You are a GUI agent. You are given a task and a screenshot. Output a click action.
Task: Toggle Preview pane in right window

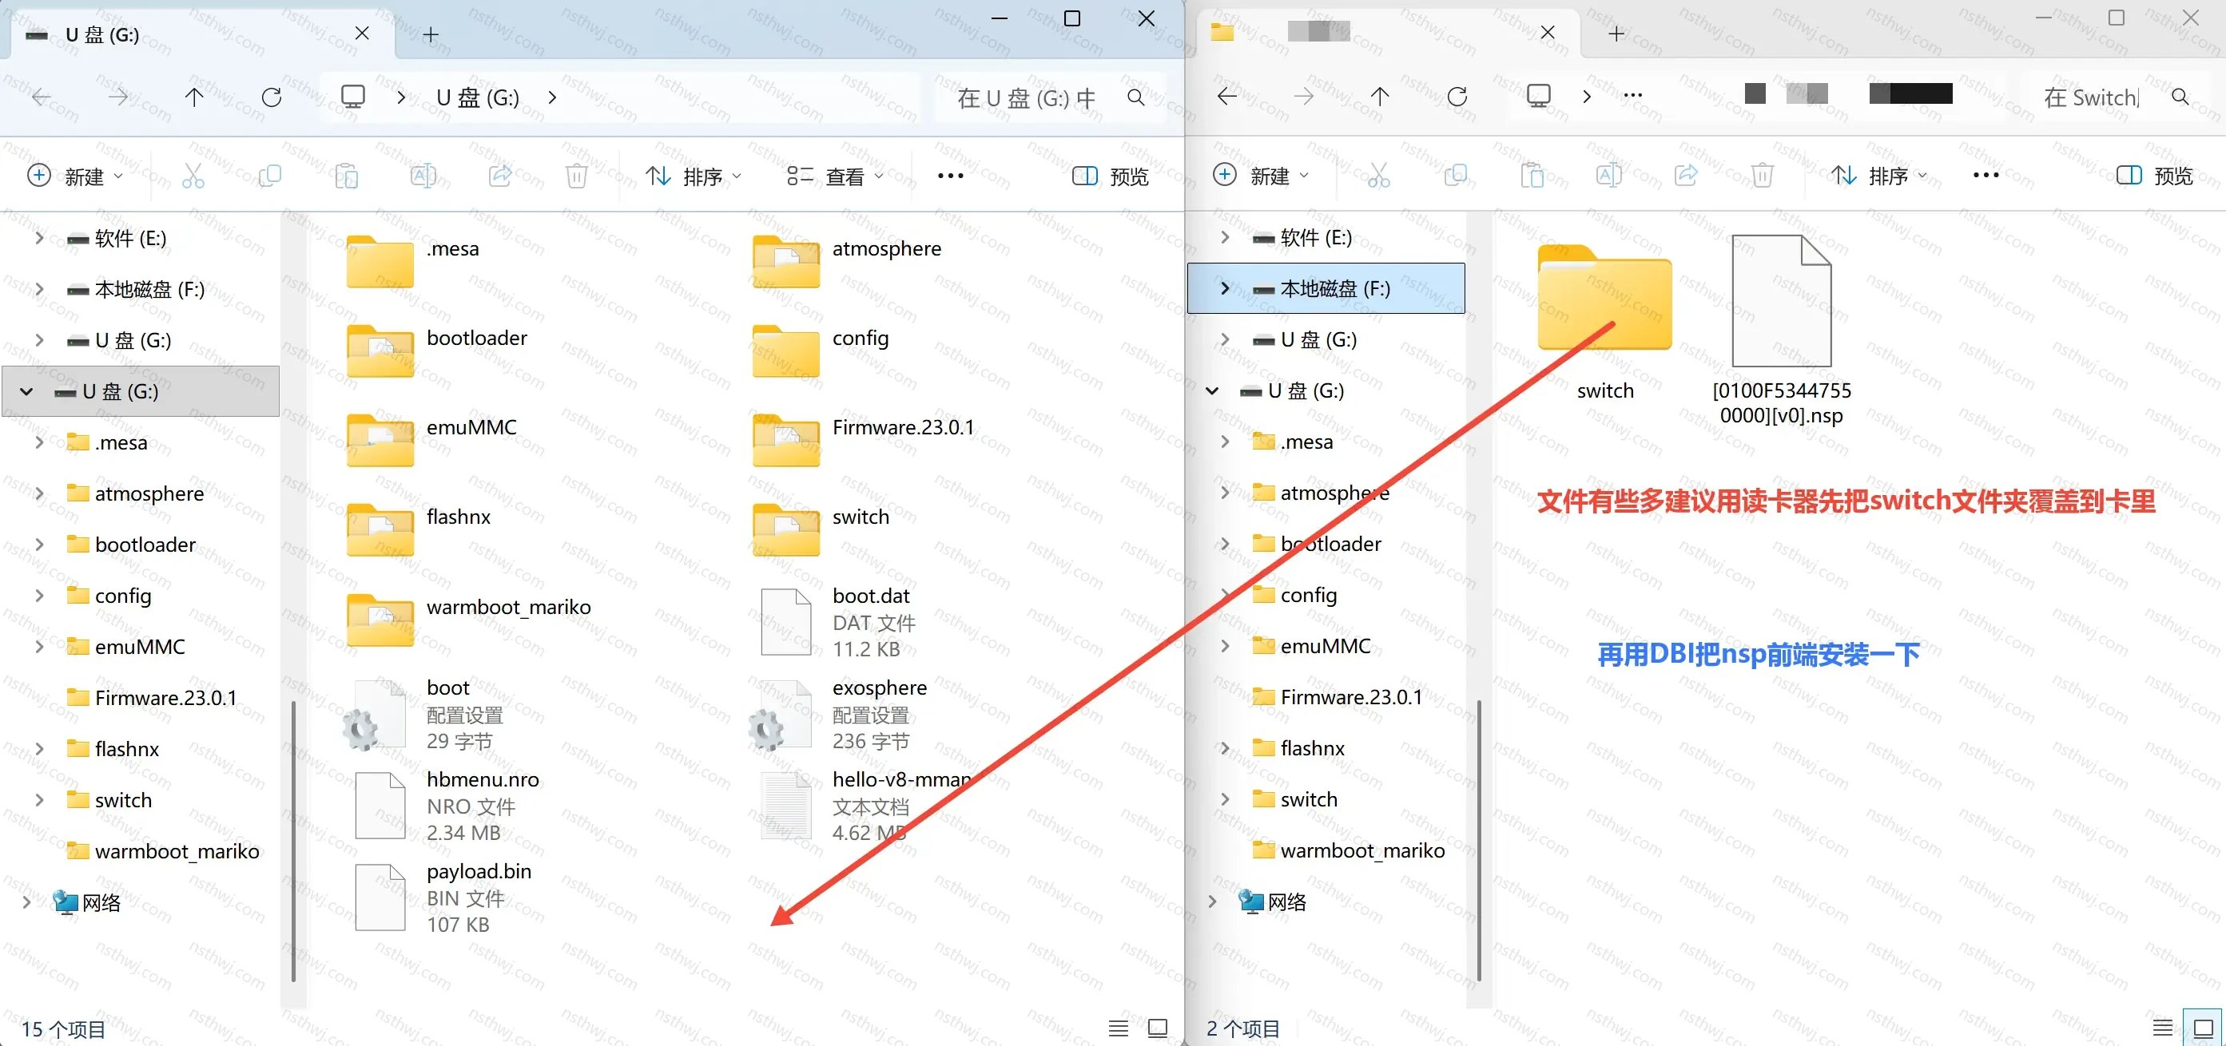2154,176
